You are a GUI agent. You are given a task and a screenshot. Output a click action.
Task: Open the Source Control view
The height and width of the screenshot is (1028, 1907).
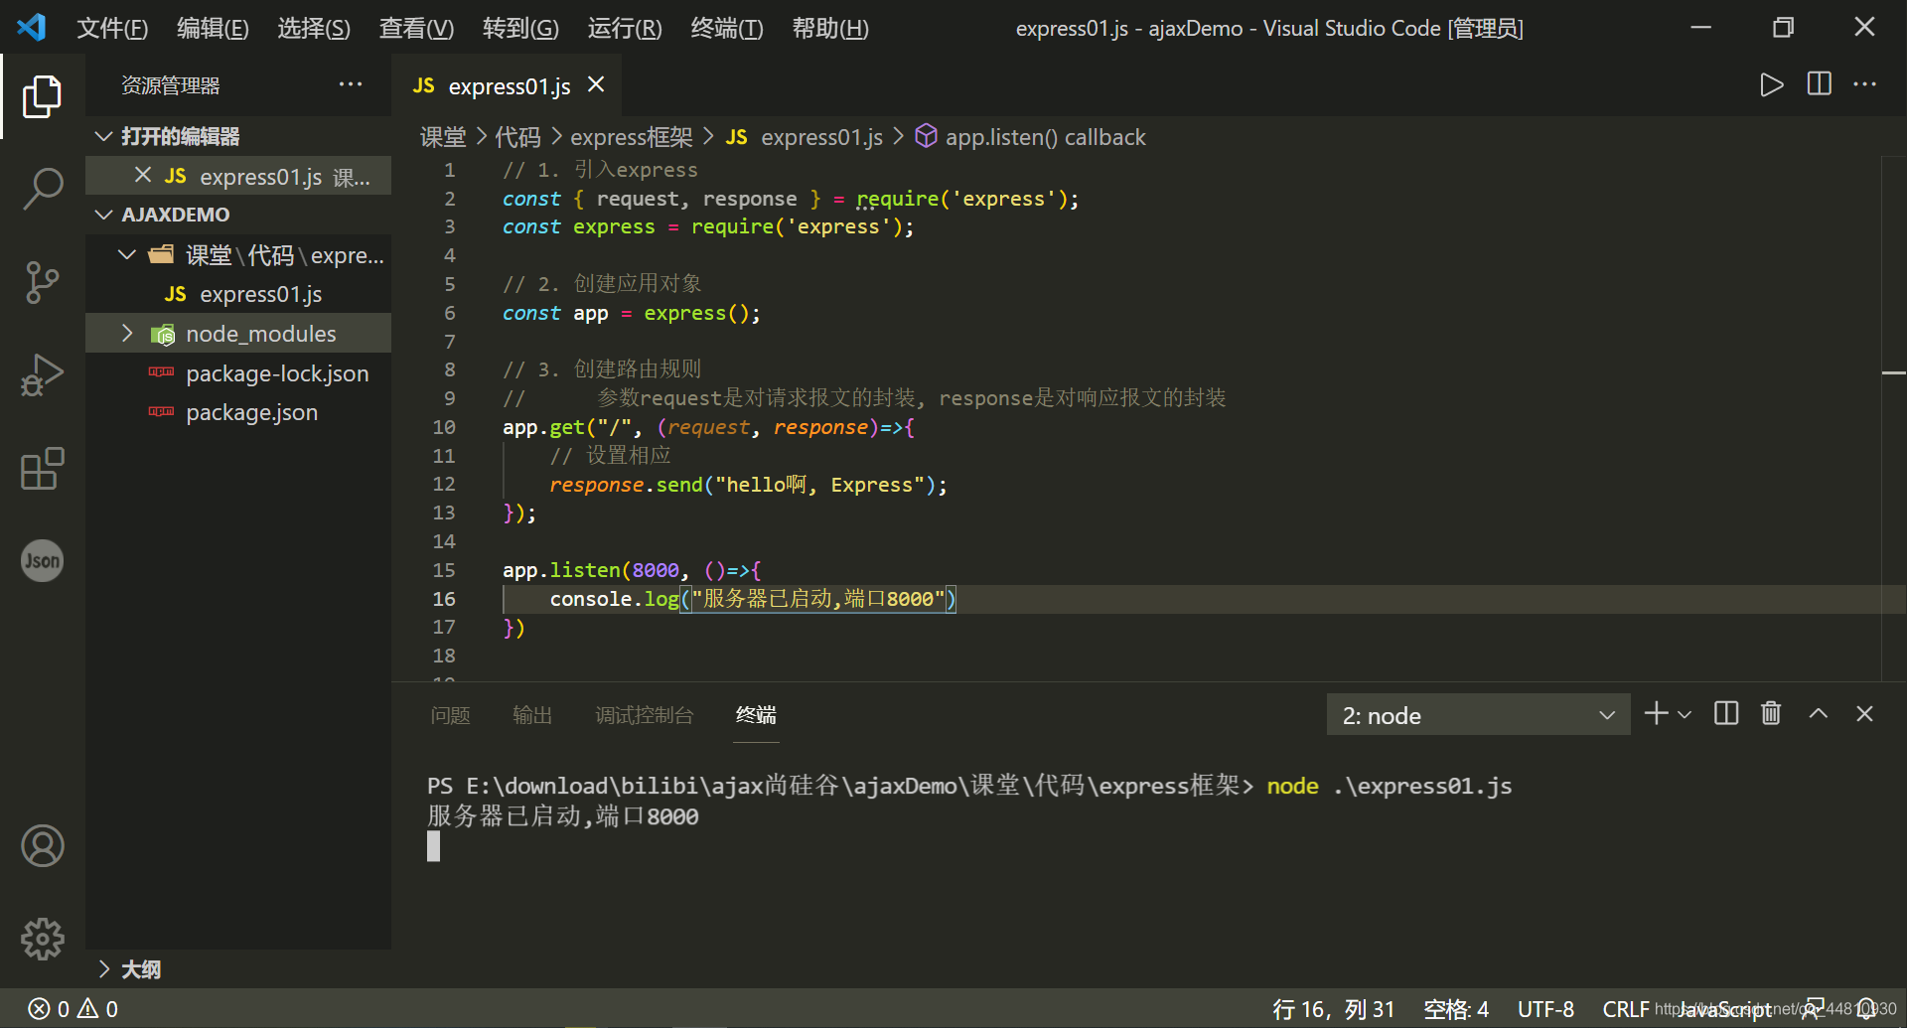click(42, 283)
